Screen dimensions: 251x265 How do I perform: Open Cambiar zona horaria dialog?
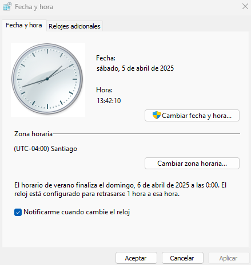192,164
